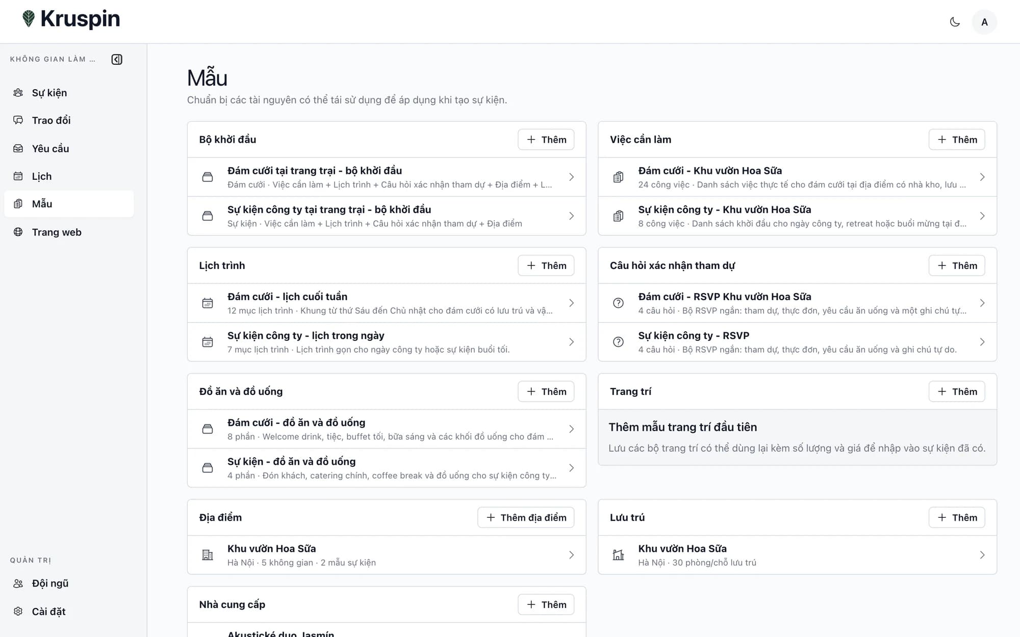Click the Đội ngũ people icon

click(18, 583)
